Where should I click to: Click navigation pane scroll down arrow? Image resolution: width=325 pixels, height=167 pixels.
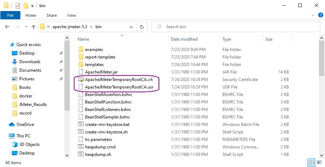tap(67, 156)
